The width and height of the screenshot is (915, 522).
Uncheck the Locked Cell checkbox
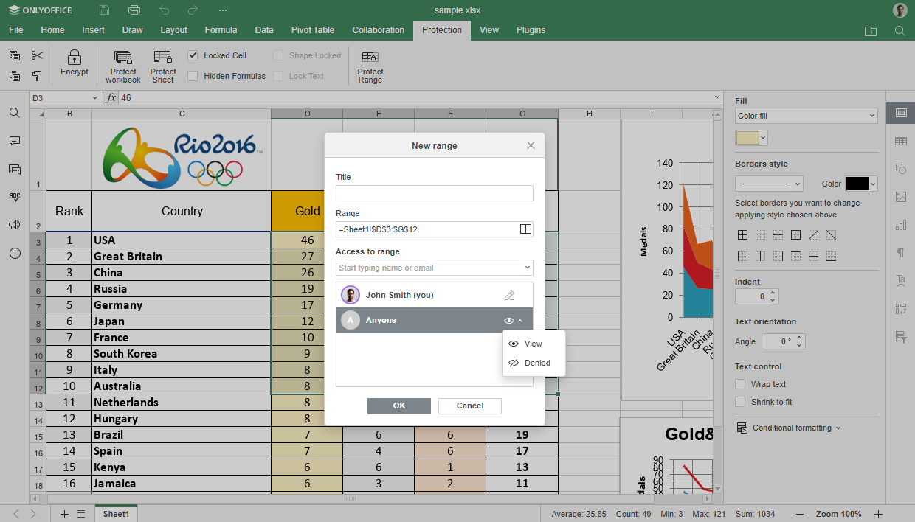coord(193,55)
